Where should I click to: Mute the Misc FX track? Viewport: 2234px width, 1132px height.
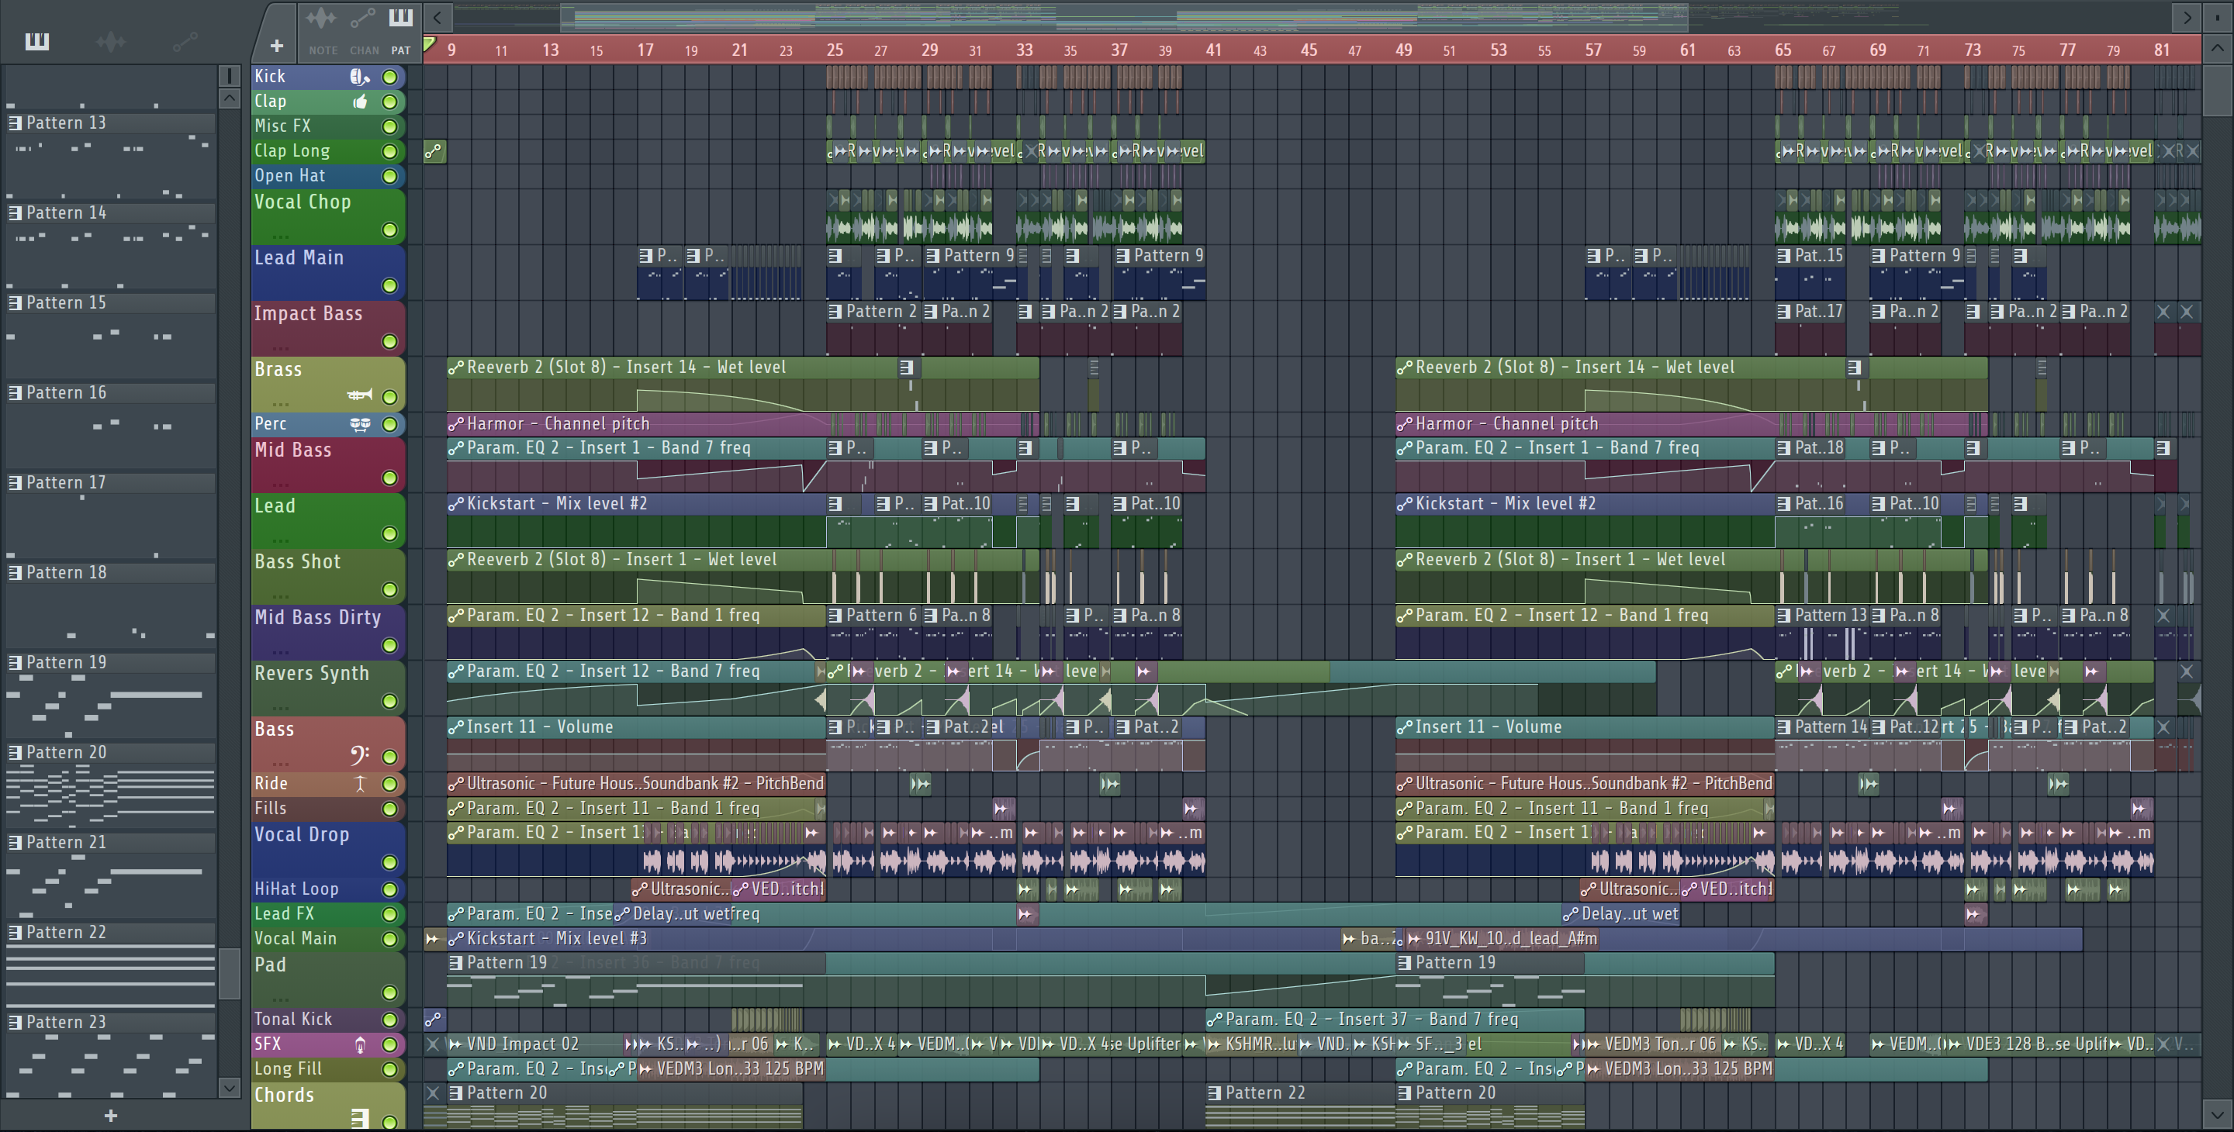click(390, 126)
